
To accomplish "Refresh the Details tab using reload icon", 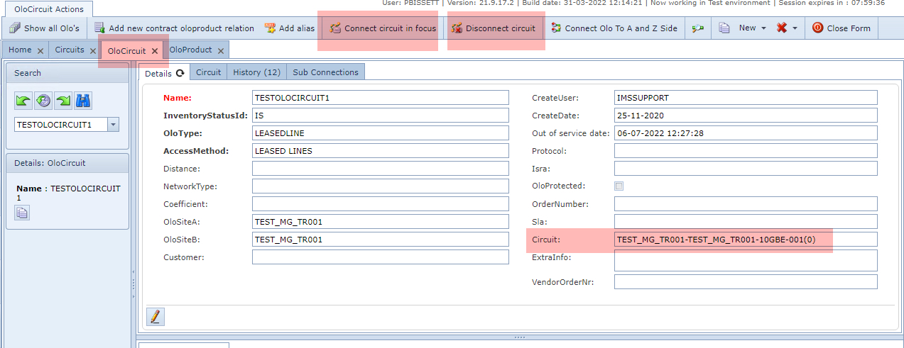I will pyautogui.click(x=180, y=73).
